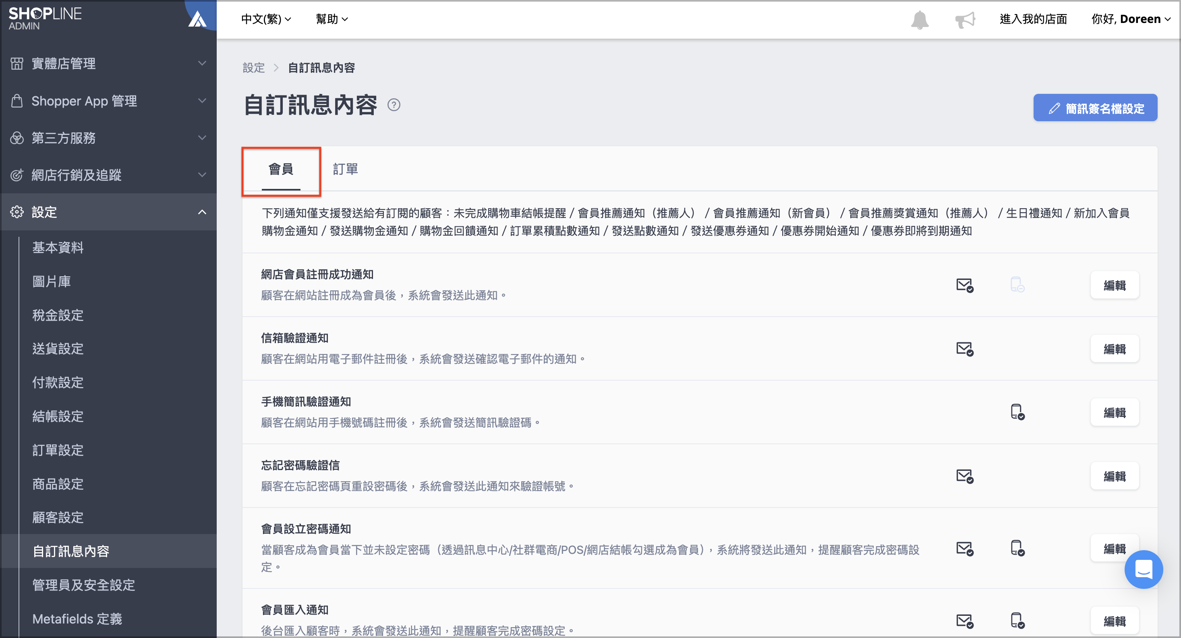This screenshot has width=1181, height=638.
Task: Open 顧客設定 in settings submenu
Action: coord(58,518)
